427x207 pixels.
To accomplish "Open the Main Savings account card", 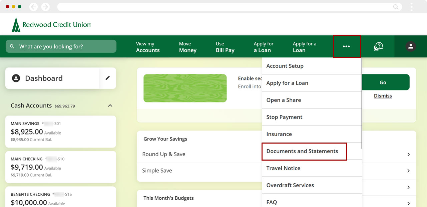I will click(61, 132).
